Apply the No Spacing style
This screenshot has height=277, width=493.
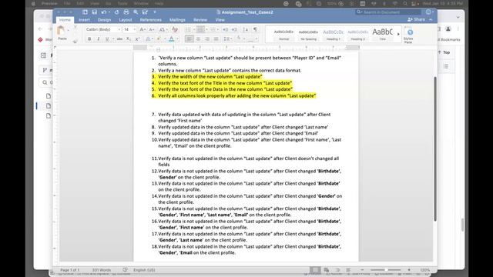308,35
